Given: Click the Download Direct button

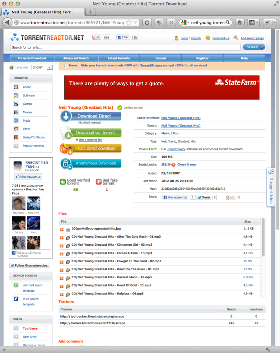Looking at the screenshot, I should pos(91,116).
